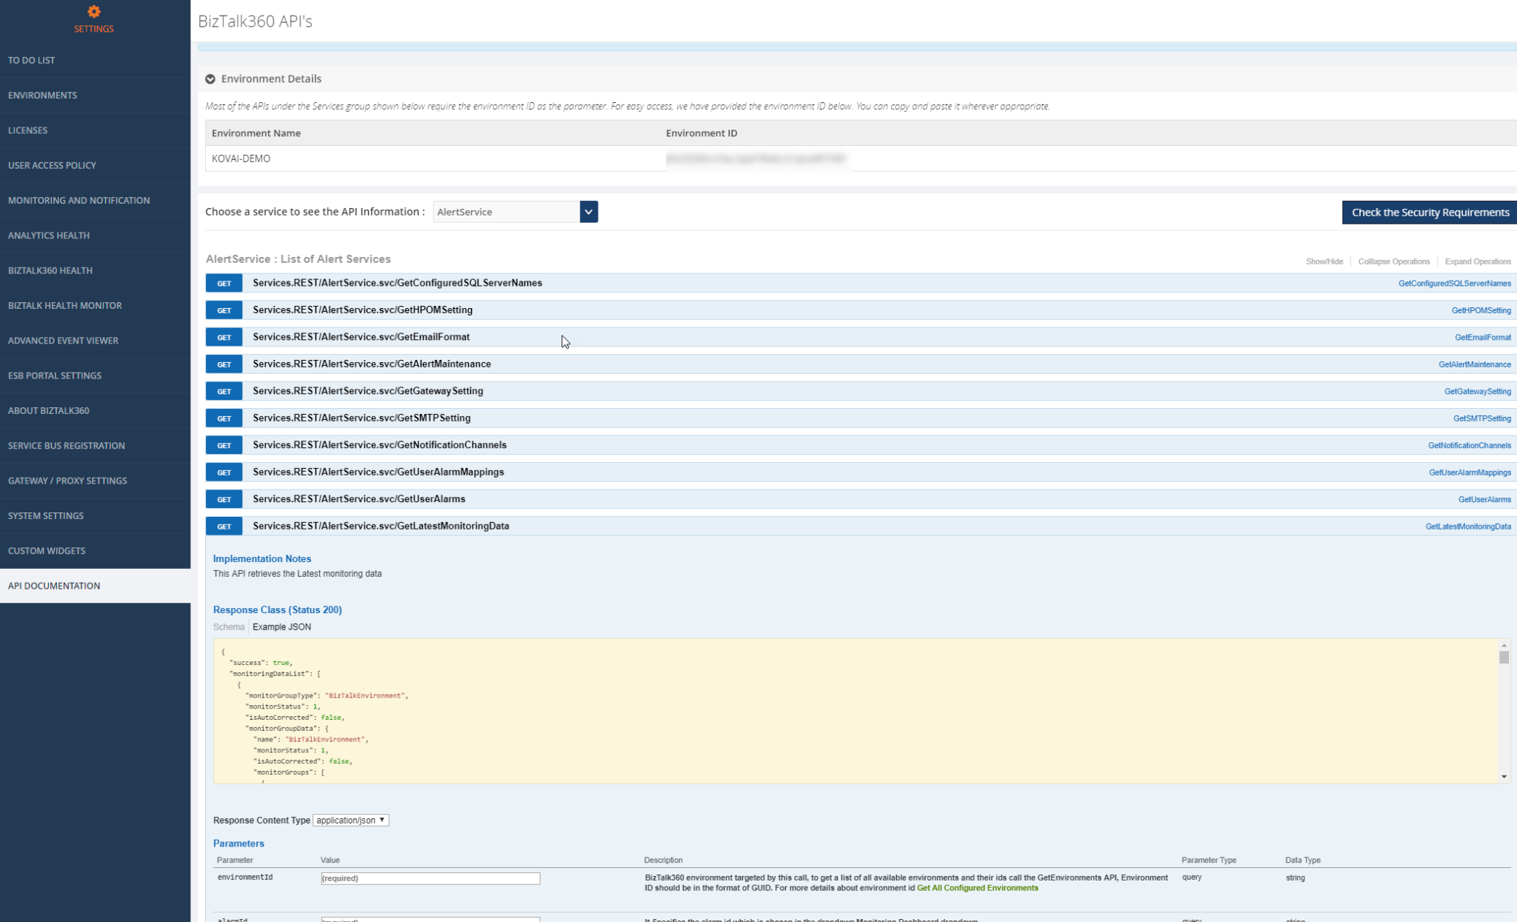1517x922 pixels.
Task: Click the Settings gear icon
Action: tap(93, 12)
